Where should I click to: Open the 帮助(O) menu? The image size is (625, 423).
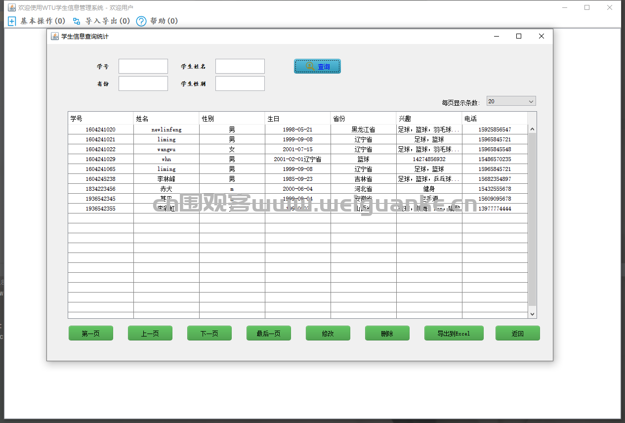(x=164, y=21)
